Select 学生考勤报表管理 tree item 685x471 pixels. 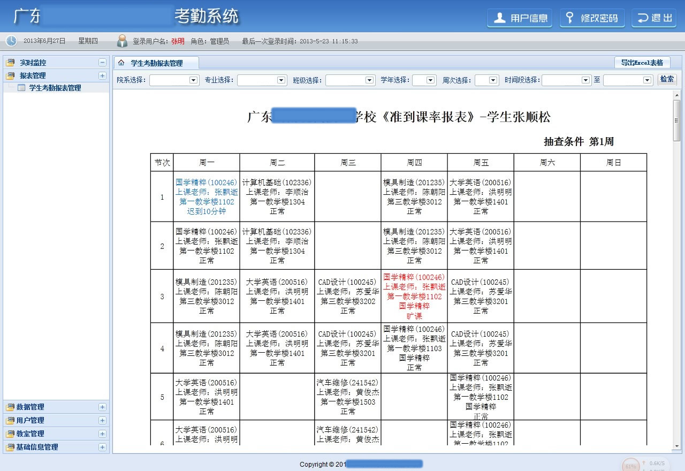click(x=55, y=88)
